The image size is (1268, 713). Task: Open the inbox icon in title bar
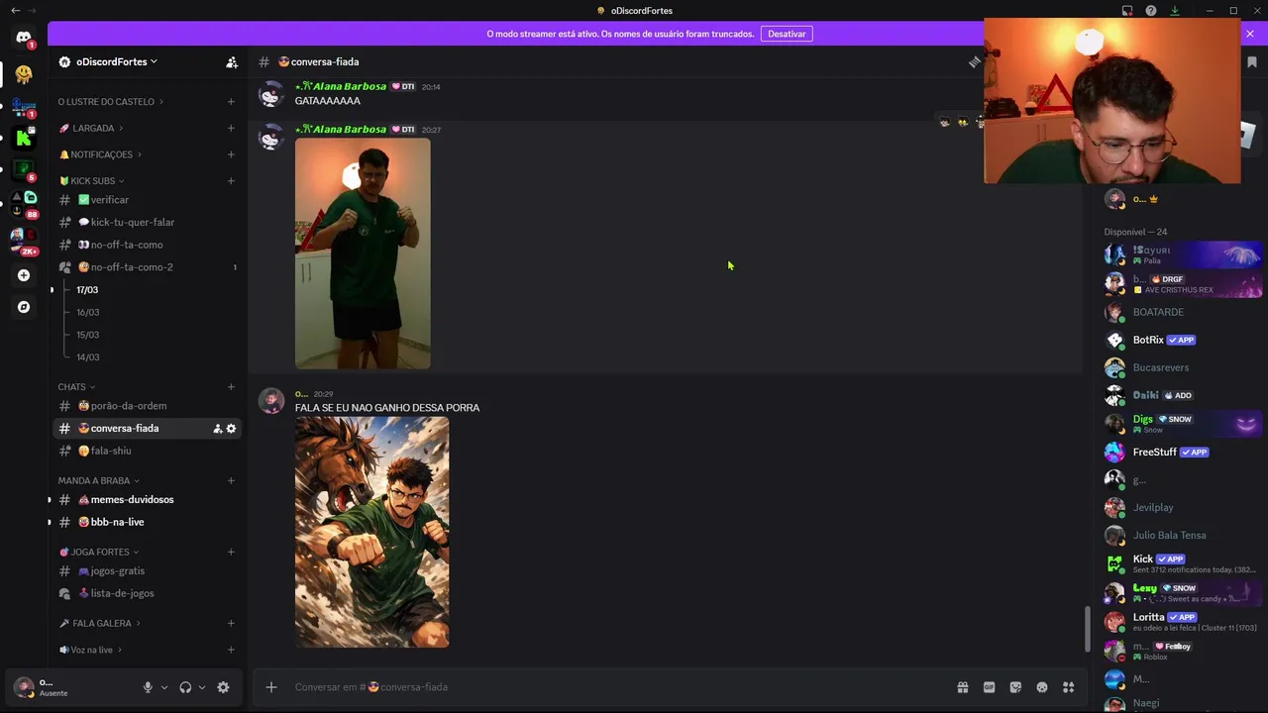[x=1127, y=11]
